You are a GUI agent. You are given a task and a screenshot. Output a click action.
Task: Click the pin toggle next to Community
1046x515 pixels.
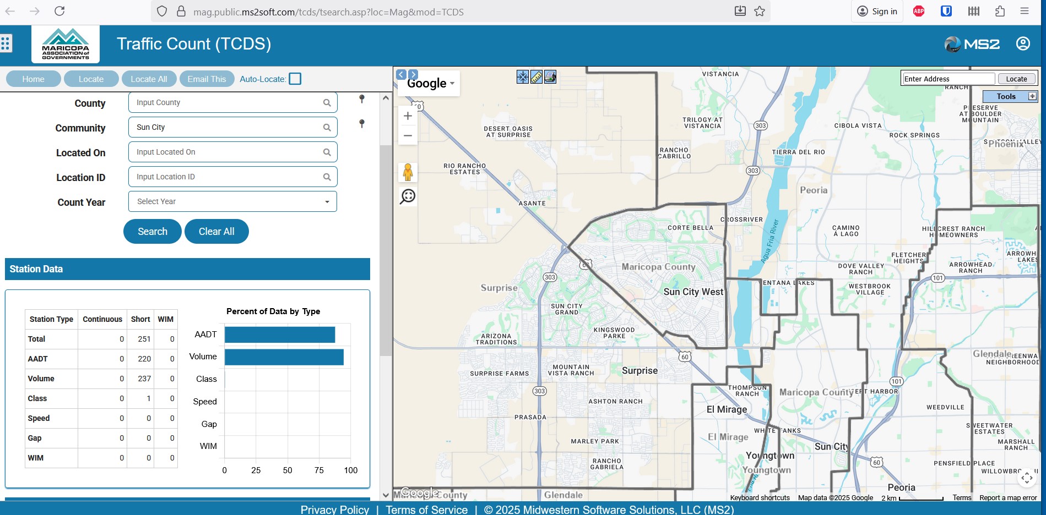click(362, 124)
